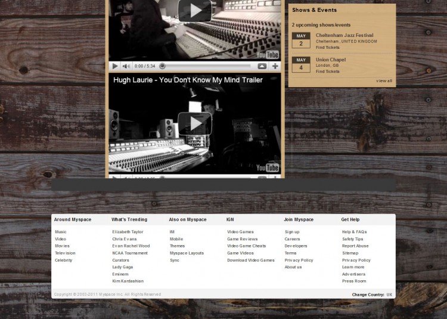Click the Shows & Events heading
This screenshot has width=447, height=319.
[x=315, y=10]
